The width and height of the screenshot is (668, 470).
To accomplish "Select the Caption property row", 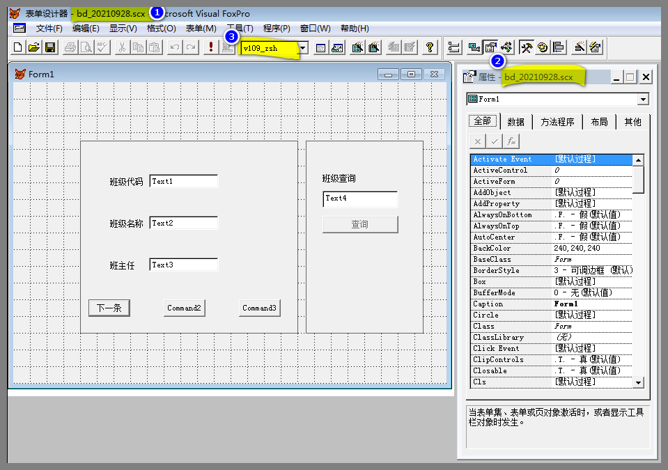I will (x=551, y=304).
